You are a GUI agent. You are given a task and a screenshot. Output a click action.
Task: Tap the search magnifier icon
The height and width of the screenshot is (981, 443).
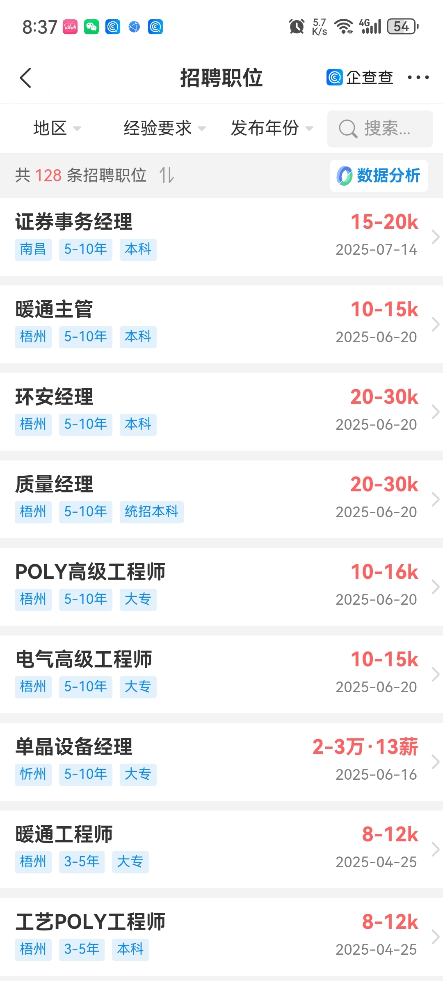click(x=348, y=129)
